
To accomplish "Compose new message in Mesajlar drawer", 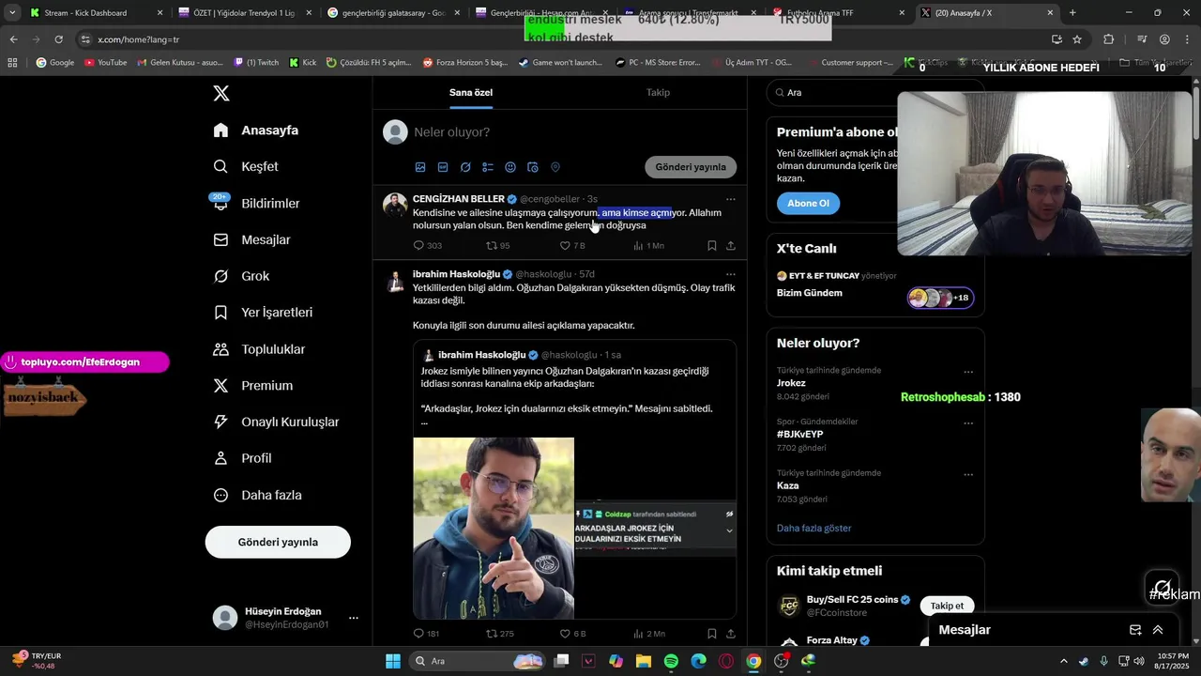I will pos(1135,630).
